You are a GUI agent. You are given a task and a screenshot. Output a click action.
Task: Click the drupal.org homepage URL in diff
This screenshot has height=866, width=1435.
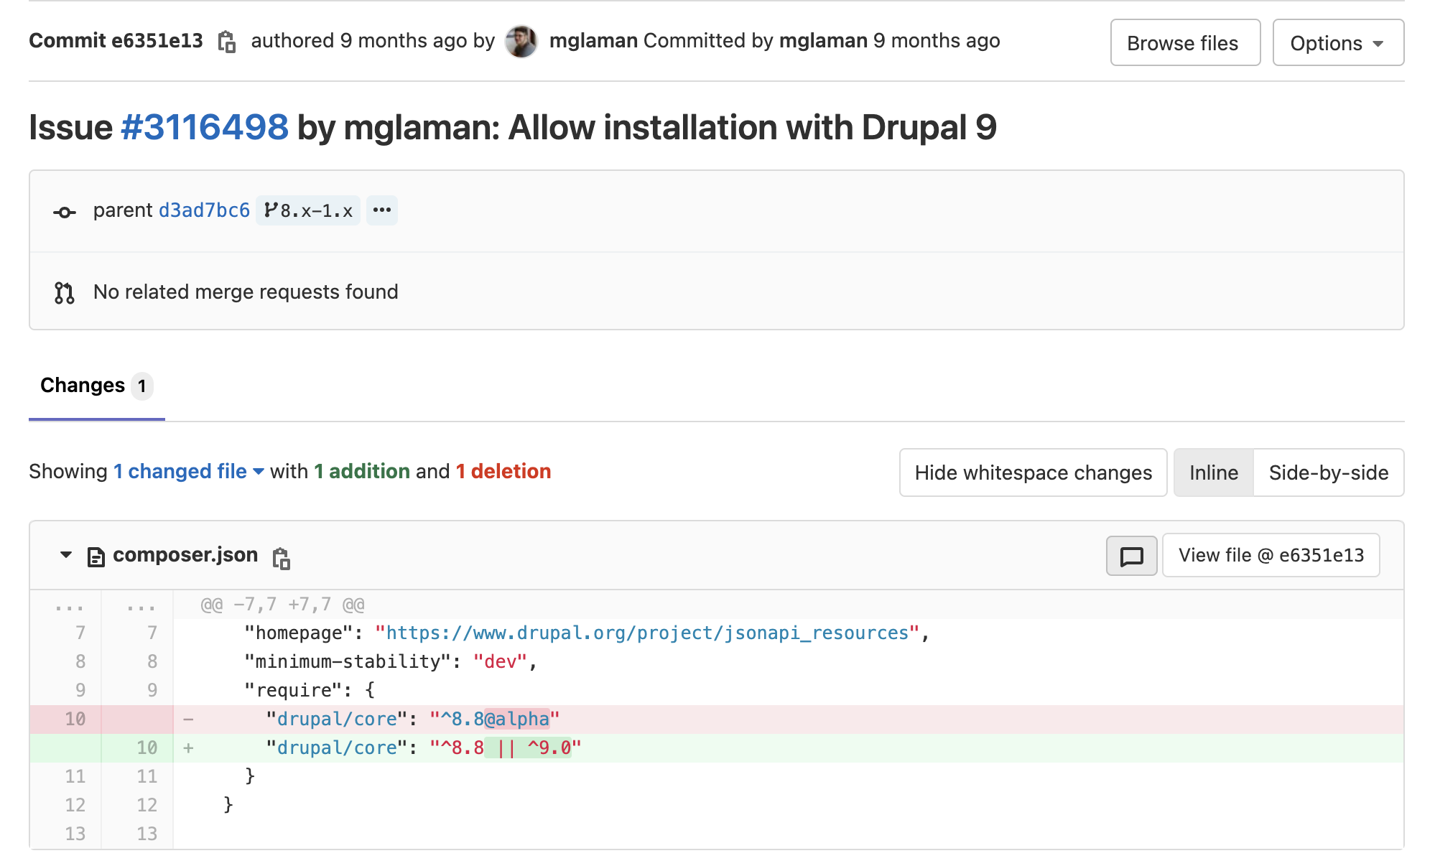point(647,633)
